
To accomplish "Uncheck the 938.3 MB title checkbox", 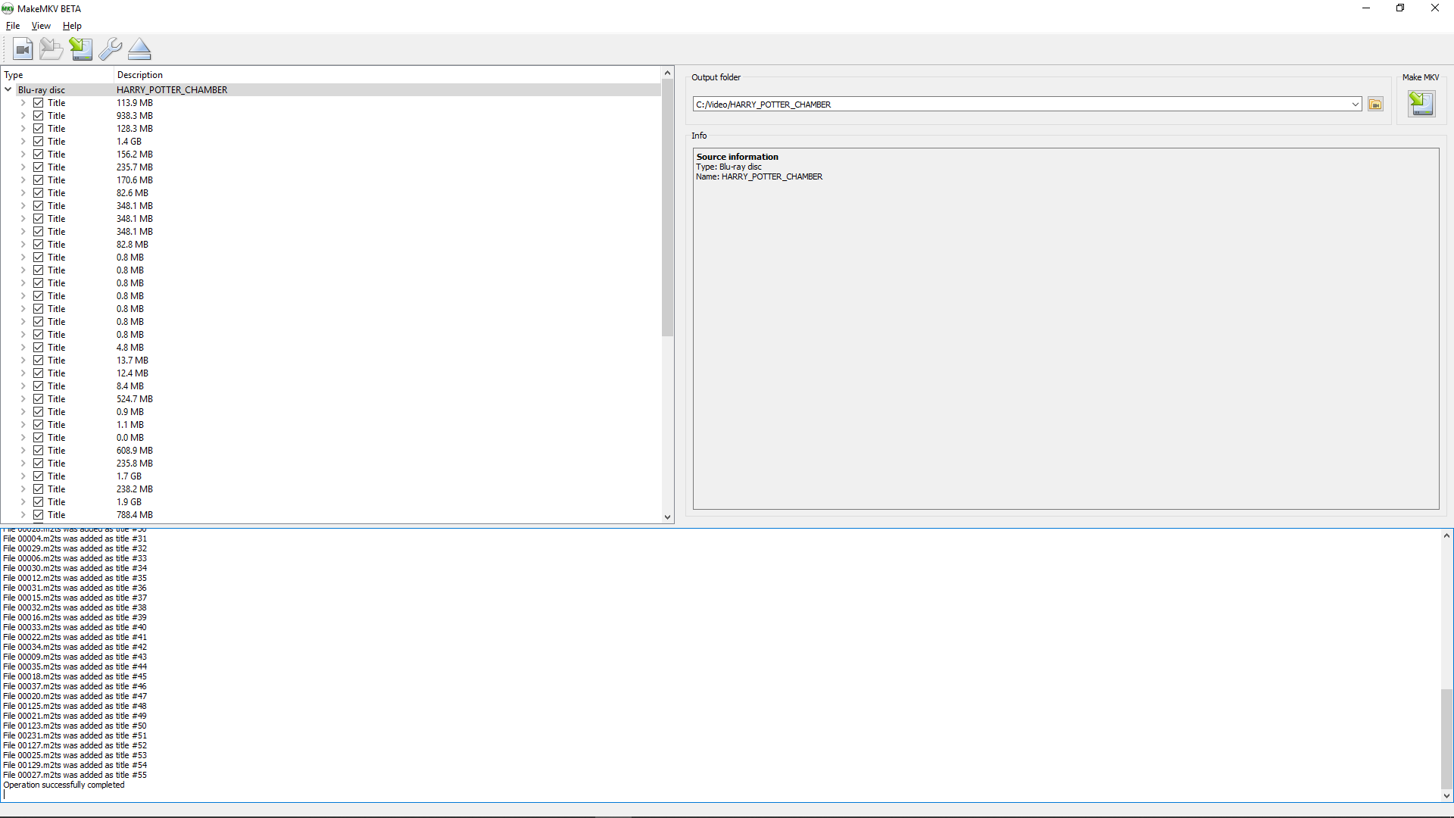I will click(38, 116).
